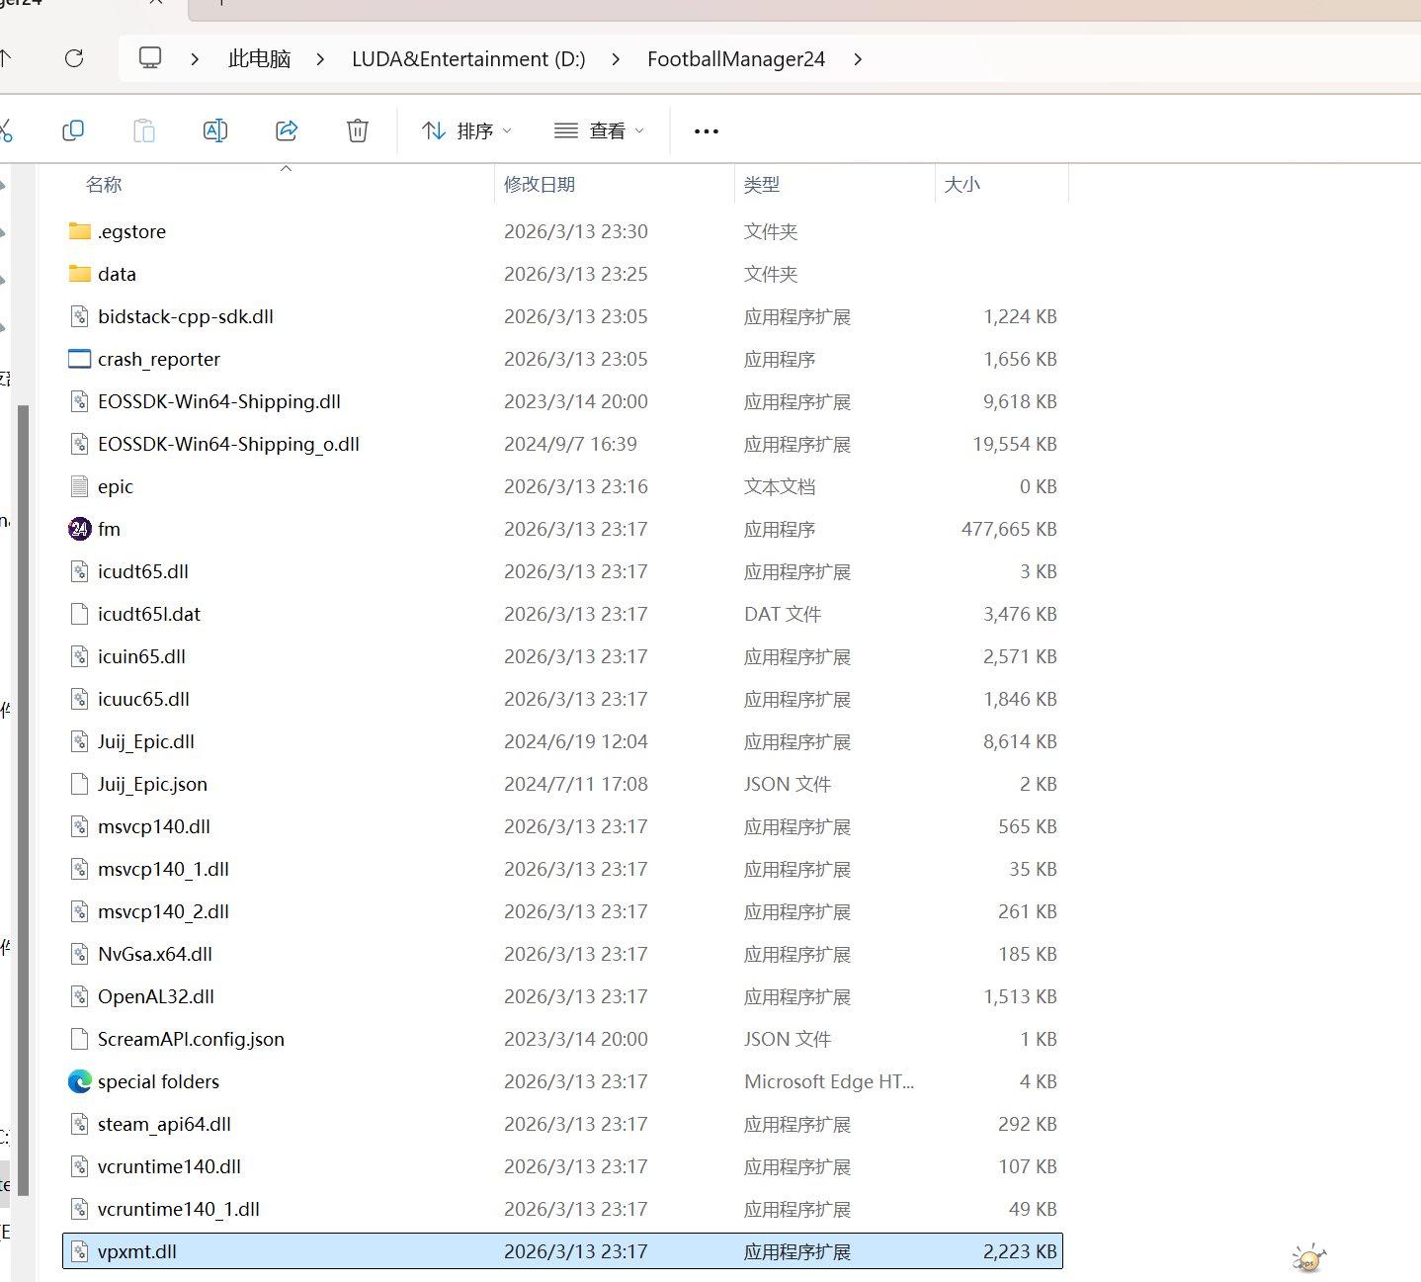Screen dimensions: 1421x1282
Task: Click the Copy icon in toolbar
Action: tap(73, 130)
